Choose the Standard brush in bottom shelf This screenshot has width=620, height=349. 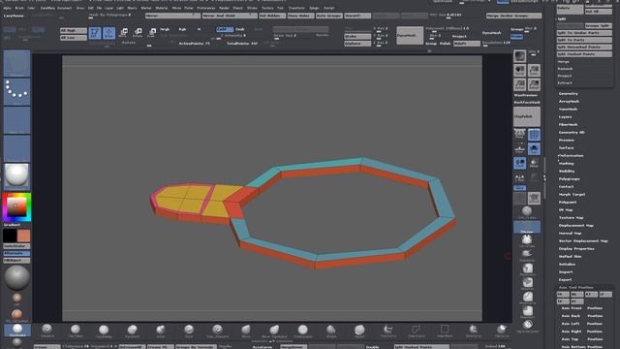pos(47,331)
